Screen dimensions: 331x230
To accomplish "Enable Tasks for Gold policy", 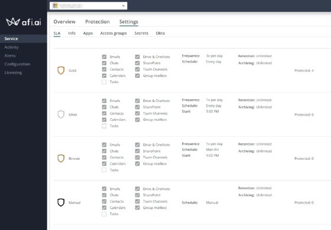I will point(104,82).
